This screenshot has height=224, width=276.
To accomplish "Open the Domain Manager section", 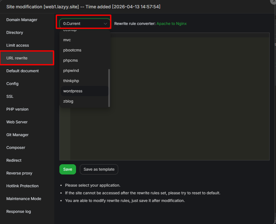I will pos(22,20).
